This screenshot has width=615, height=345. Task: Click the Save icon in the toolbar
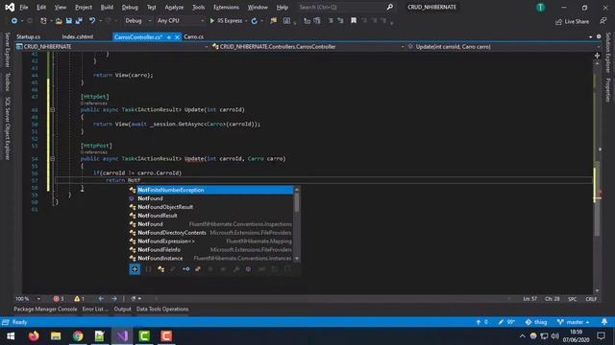point(69,21)
